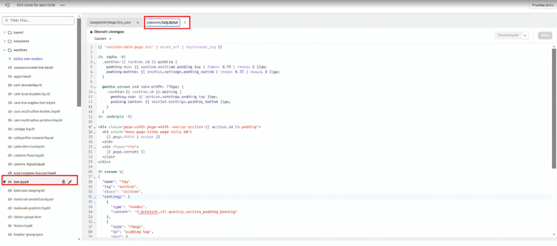The image size is (557, 246).
Task: Expand the layout folder
Action: click(x=5, y=32)
